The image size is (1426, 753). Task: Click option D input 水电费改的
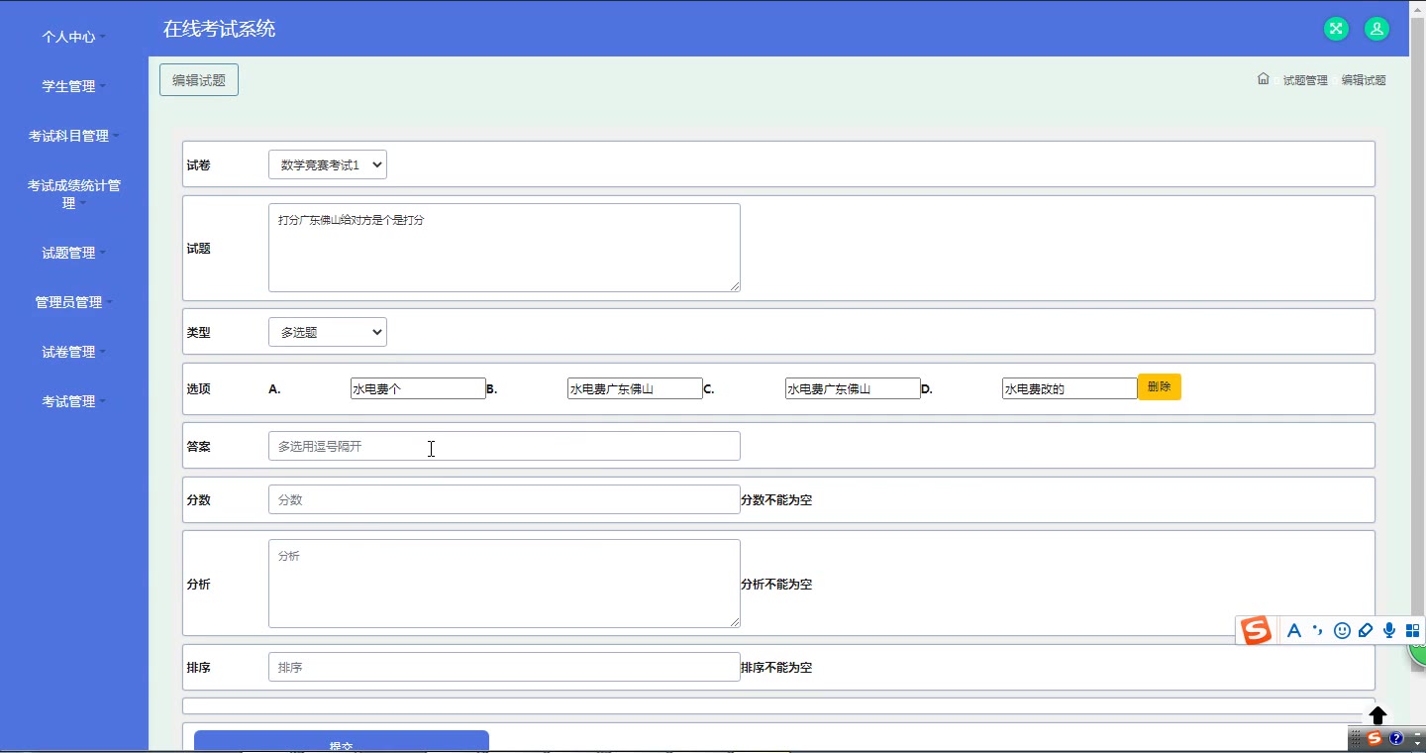1069,388
